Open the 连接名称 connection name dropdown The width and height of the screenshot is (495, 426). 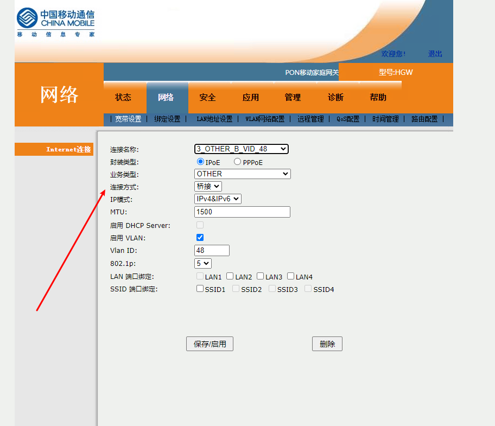(x=242, y=149)
